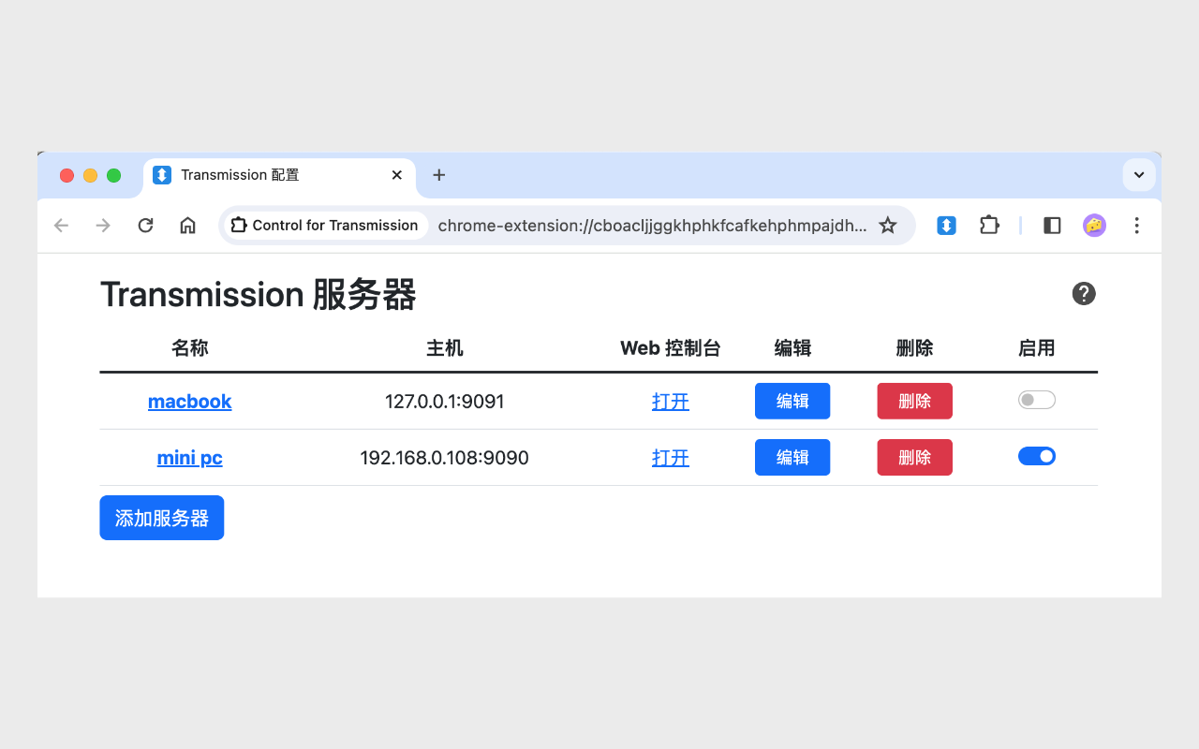Expand the tab search dropdown arrow

coord(1139,175)
